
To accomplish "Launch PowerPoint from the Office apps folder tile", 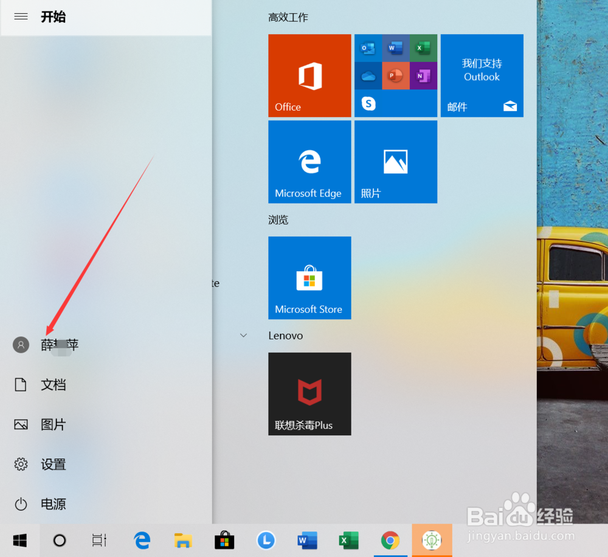I will point(396,75).
